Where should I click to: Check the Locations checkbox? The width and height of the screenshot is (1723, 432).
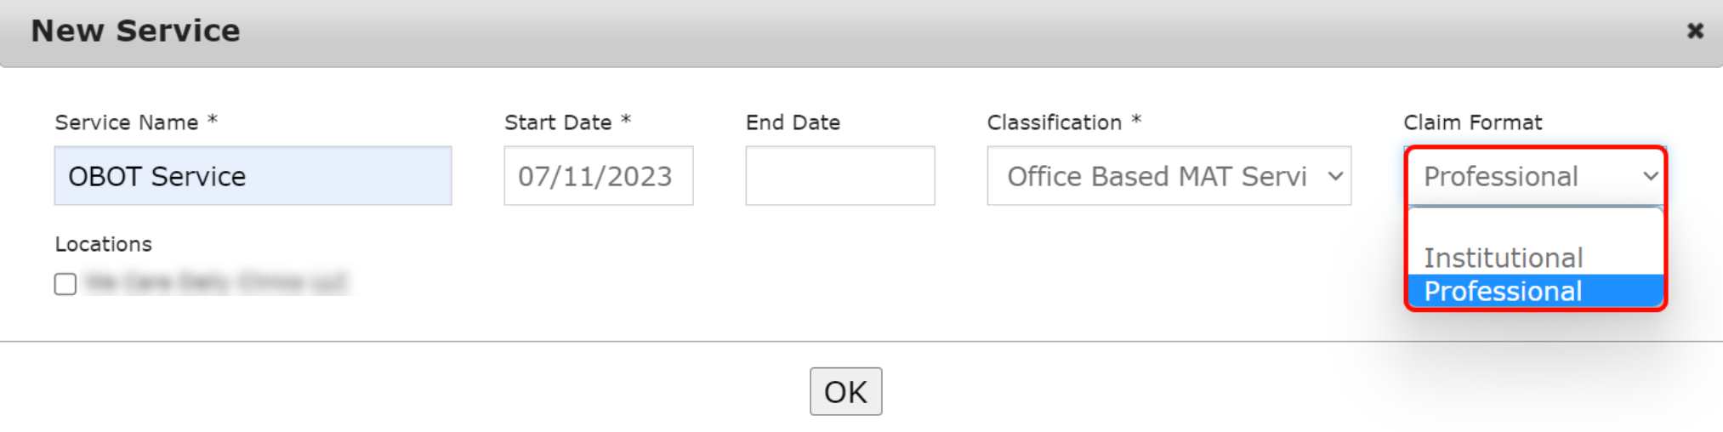[65, 284]
